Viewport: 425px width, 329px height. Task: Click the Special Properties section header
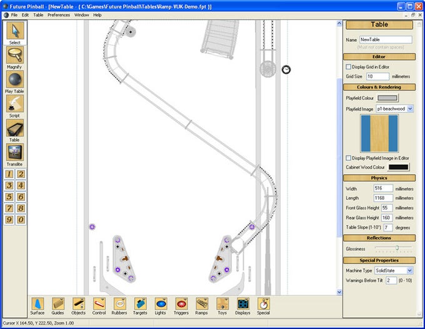coord(379,260)
